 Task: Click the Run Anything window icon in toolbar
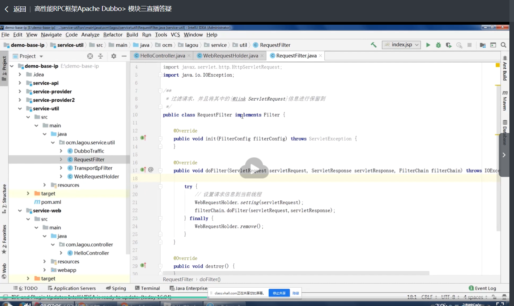pyautogui.click(x=493, y=45)
